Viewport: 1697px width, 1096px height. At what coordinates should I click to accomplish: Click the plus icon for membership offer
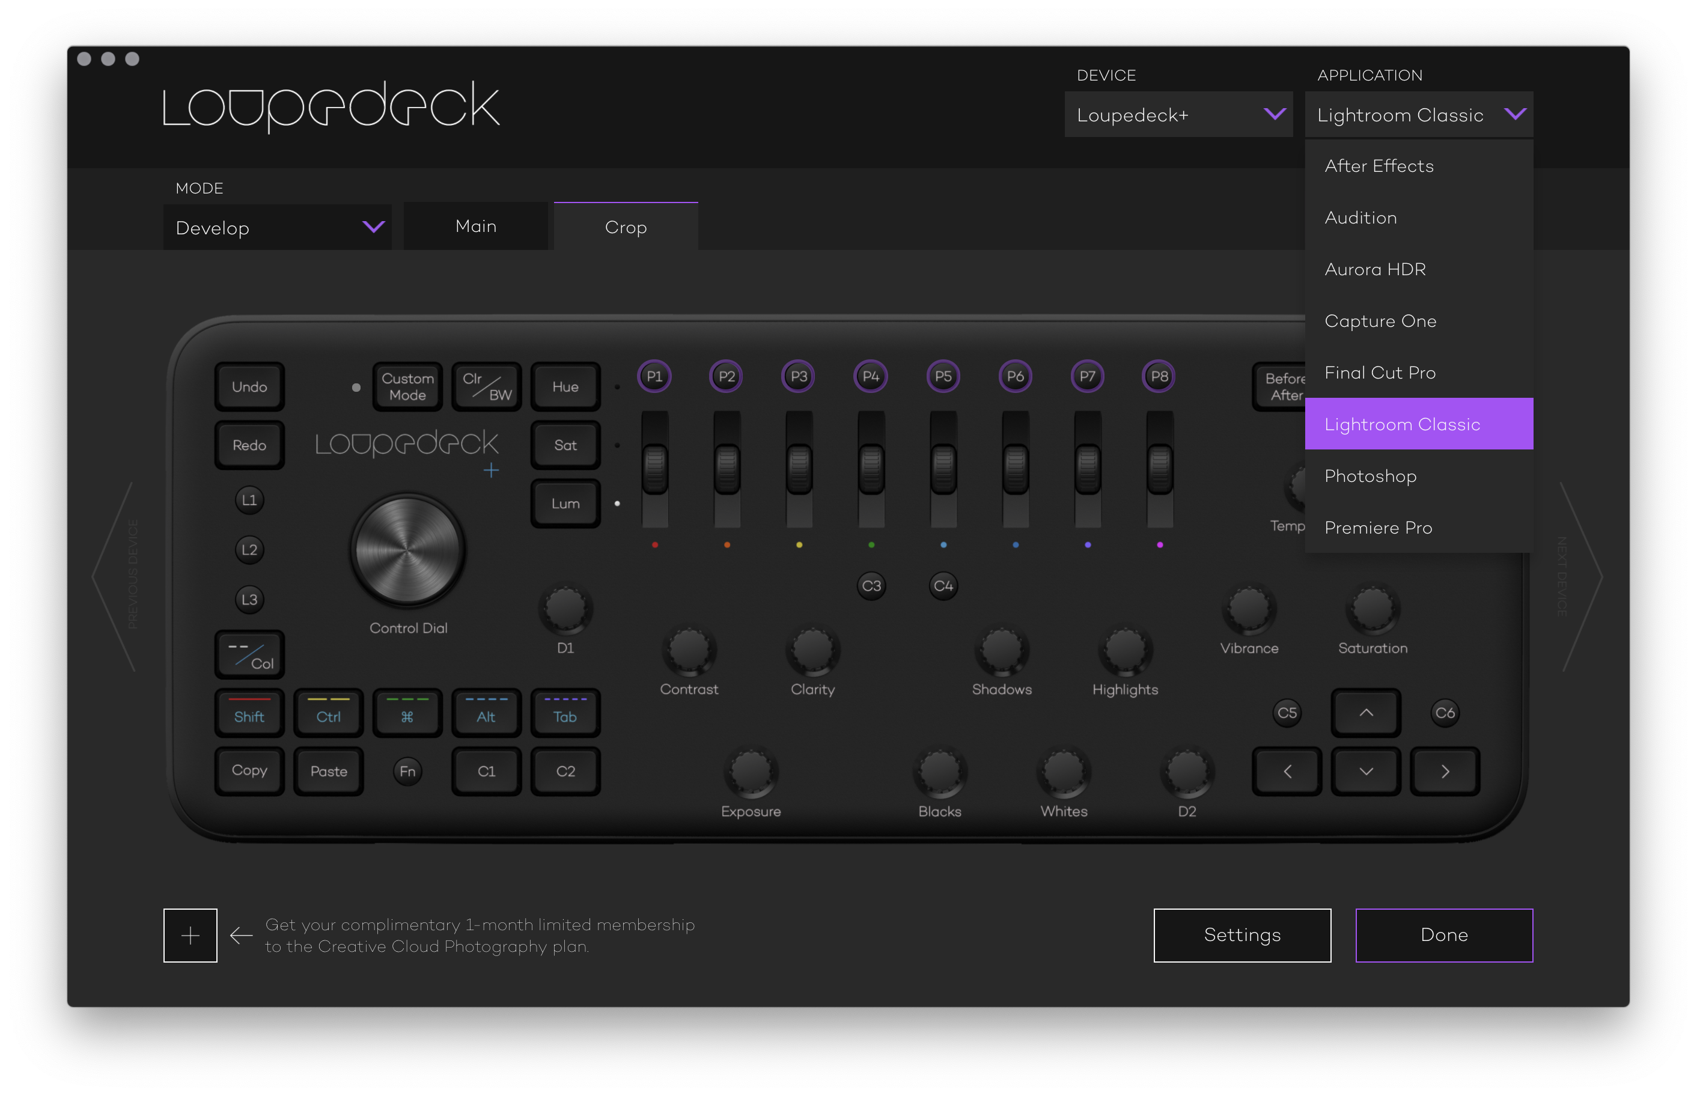coord(190,935)
